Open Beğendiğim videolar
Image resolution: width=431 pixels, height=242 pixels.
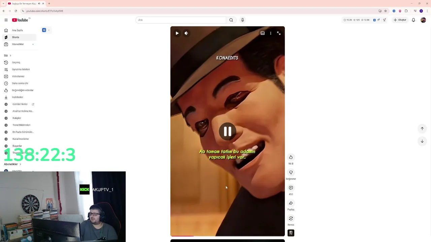[19, 90]
